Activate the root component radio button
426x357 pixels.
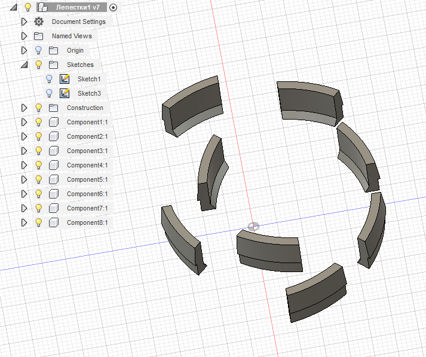point(114,7)
